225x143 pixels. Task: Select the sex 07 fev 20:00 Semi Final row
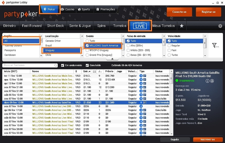pyautogui.click(x=86, y=129)
